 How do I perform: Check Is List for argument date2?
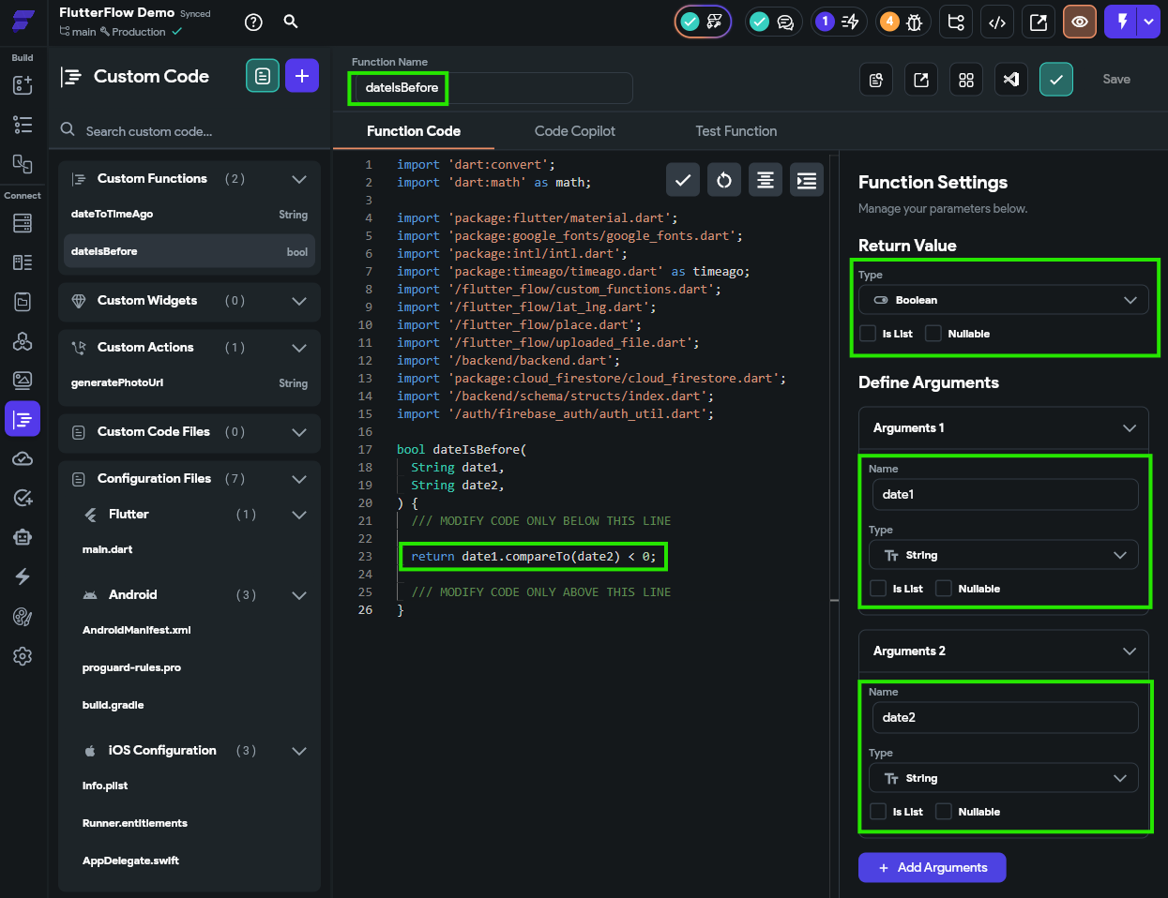click(878, 812)
